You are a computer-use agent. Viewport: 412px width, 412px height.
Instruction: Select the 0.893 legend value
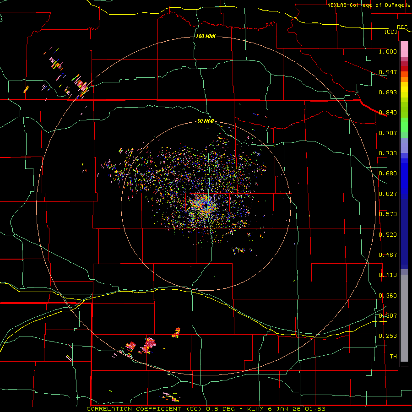388,92
